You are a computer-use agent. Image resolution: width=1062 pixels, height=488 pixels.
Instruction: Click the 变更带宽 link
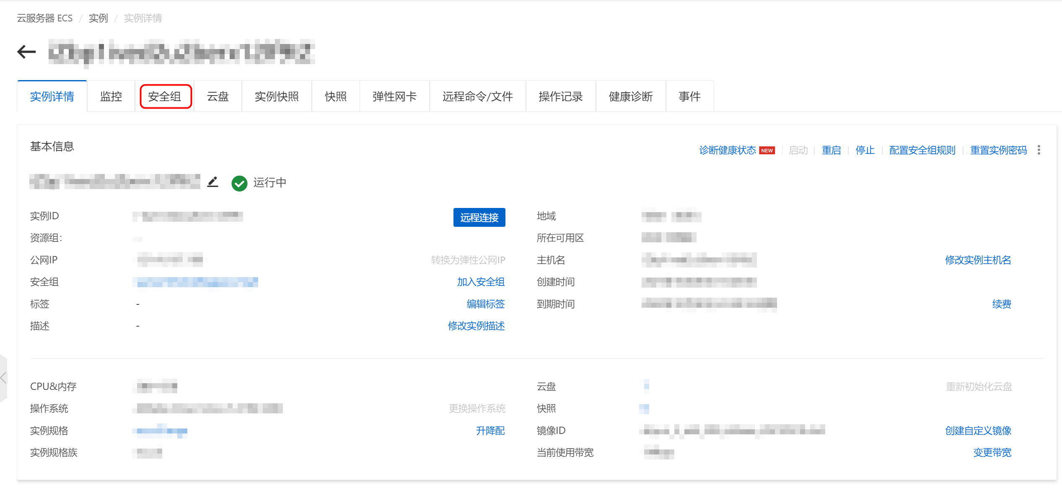pyautogui.click(x=992, y=452)
